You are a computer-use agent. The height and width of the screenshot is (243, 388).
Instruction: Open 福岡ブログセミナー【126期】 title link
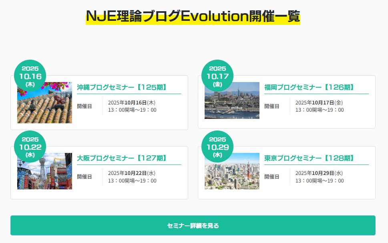pyautogui.click(x=309, y=87)
